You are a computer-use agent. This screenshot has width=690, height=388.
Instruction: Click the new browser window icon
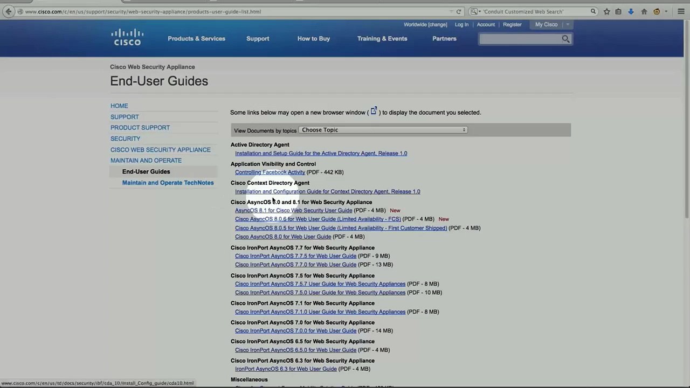pyautogui.click(x=374, y=111)
